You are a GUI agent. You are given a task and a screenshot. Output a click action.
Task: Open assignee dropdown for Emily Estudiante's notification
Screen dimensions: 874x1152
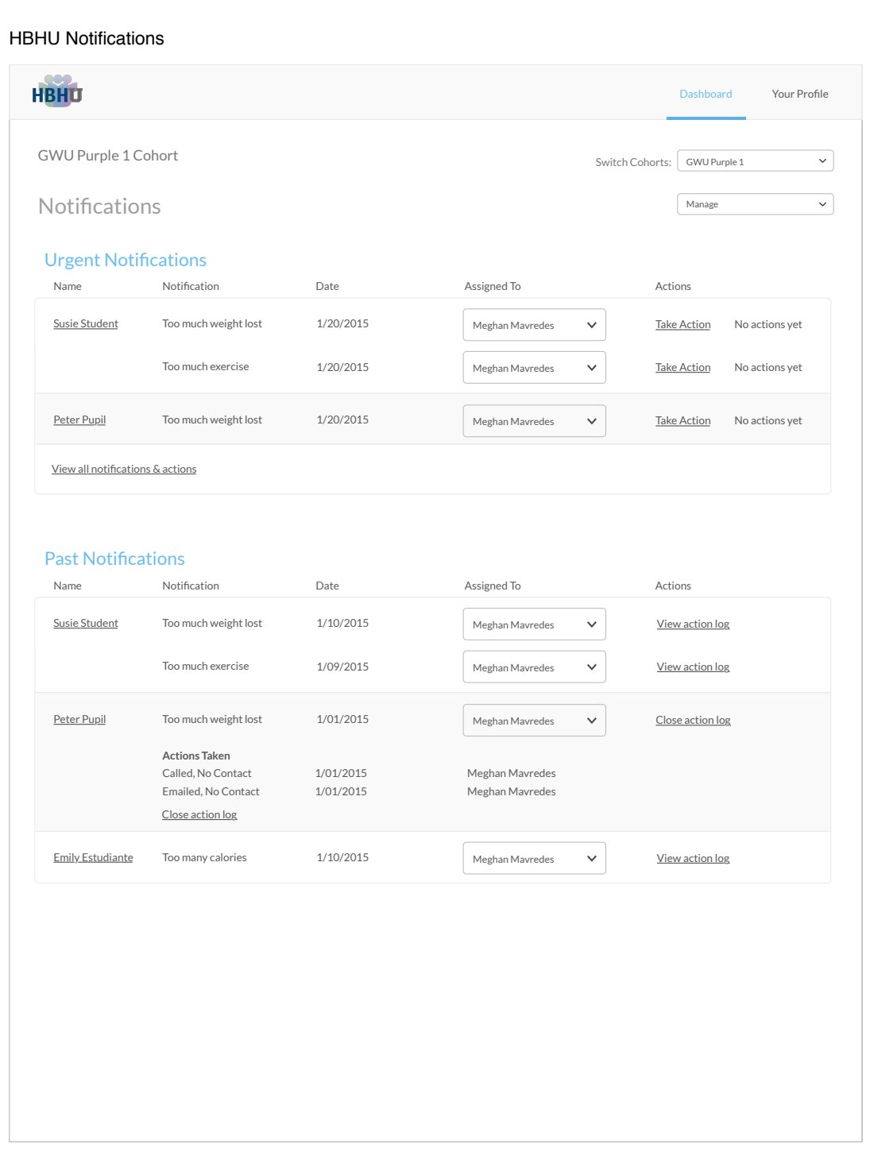click(x=534, y=859)
